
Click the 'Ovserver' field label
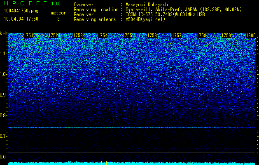(x=84, y=5)
